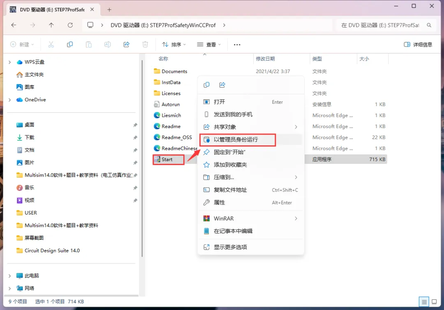Open WinRAR submenu
The width and height of the screenshot is (444, 310).
(x=251, y=218)
